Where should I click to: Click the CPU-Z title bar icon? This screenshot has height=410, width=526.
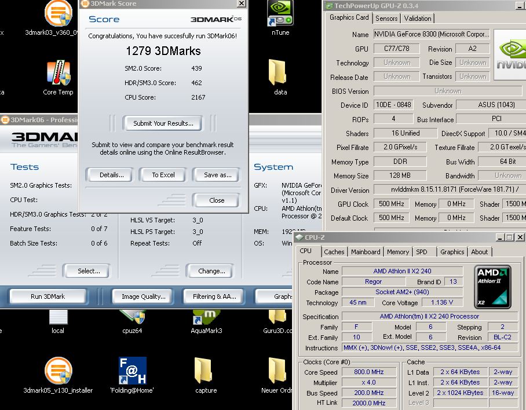299,237
